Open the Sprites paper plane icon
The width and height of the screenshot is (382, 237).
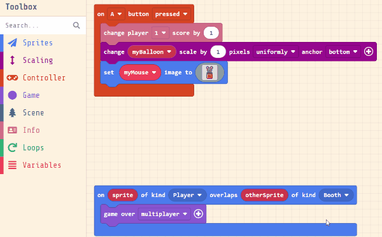pyautogui.click(x=12, y=43)
